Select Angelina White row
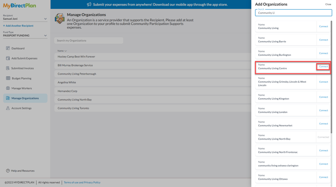 153,83
